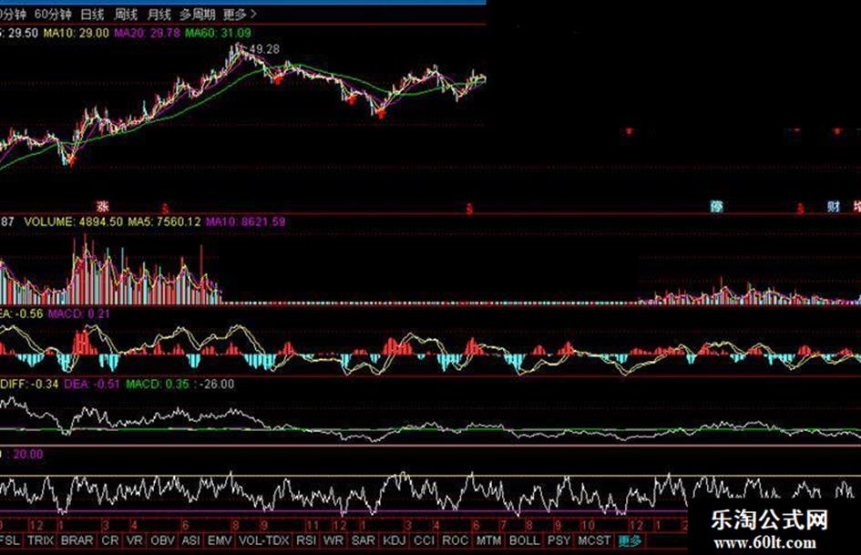Select the MTM indicator tab
The image size is (861, 555).
(x=488, y=540)
